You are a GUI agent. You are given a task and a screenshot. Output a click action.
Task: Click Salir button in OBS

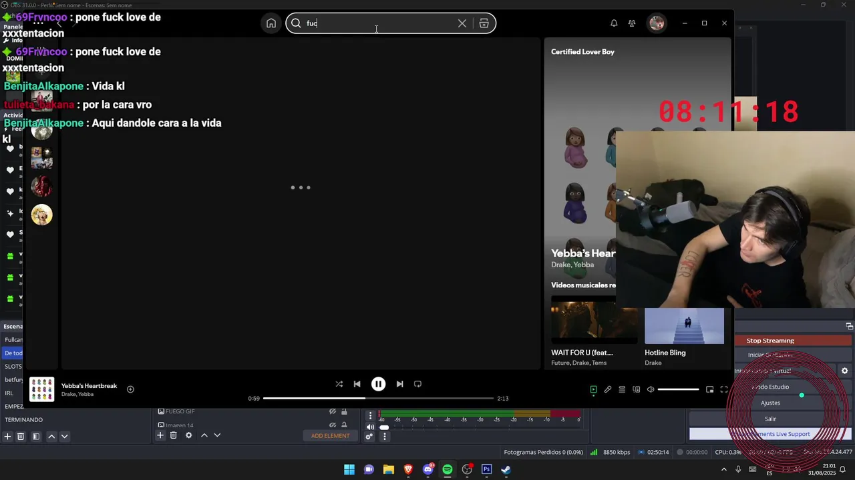pos(770,419)
